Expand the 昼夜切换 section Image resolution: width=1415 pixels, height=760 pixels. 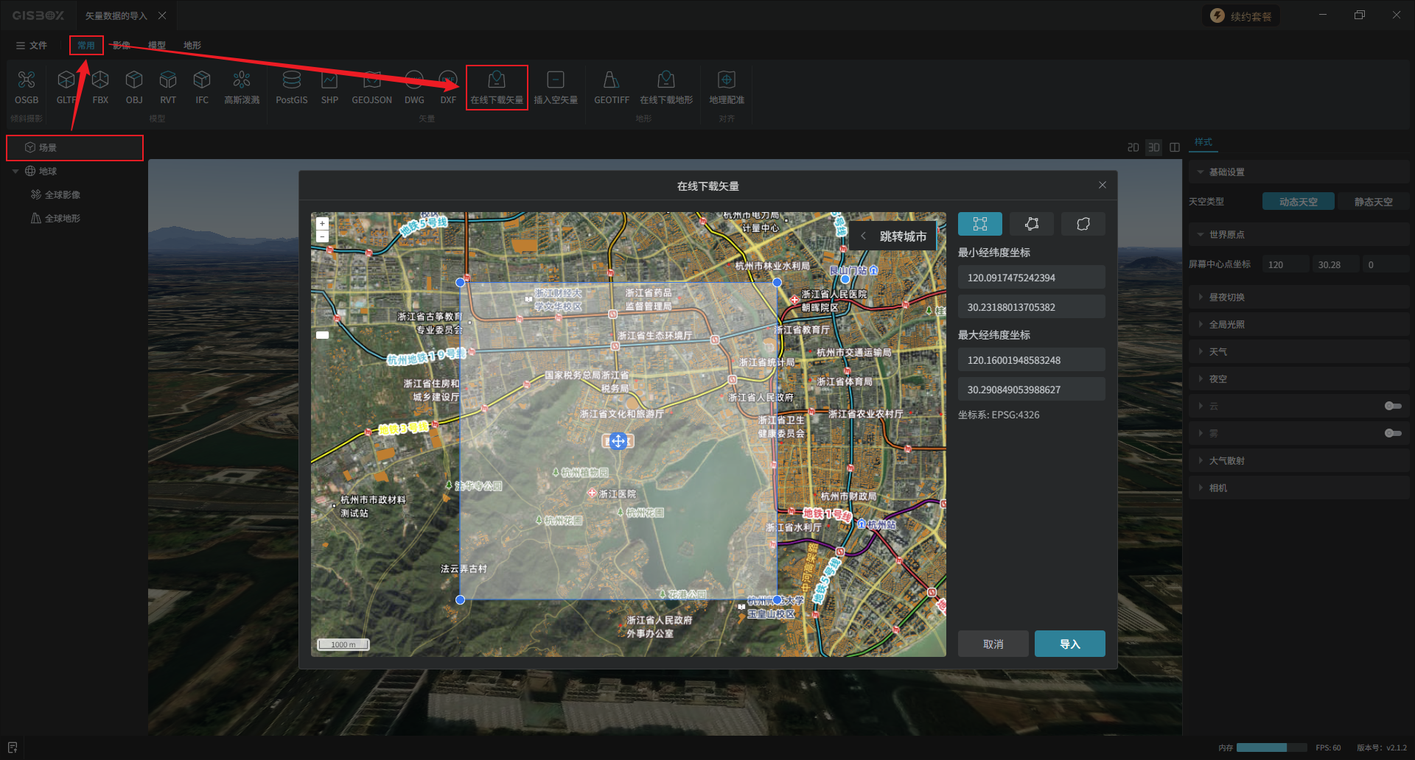click(x=1226, y=298)
